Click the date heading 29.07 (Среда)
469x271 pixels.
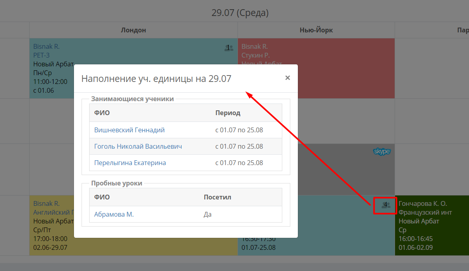click(240, 13)
